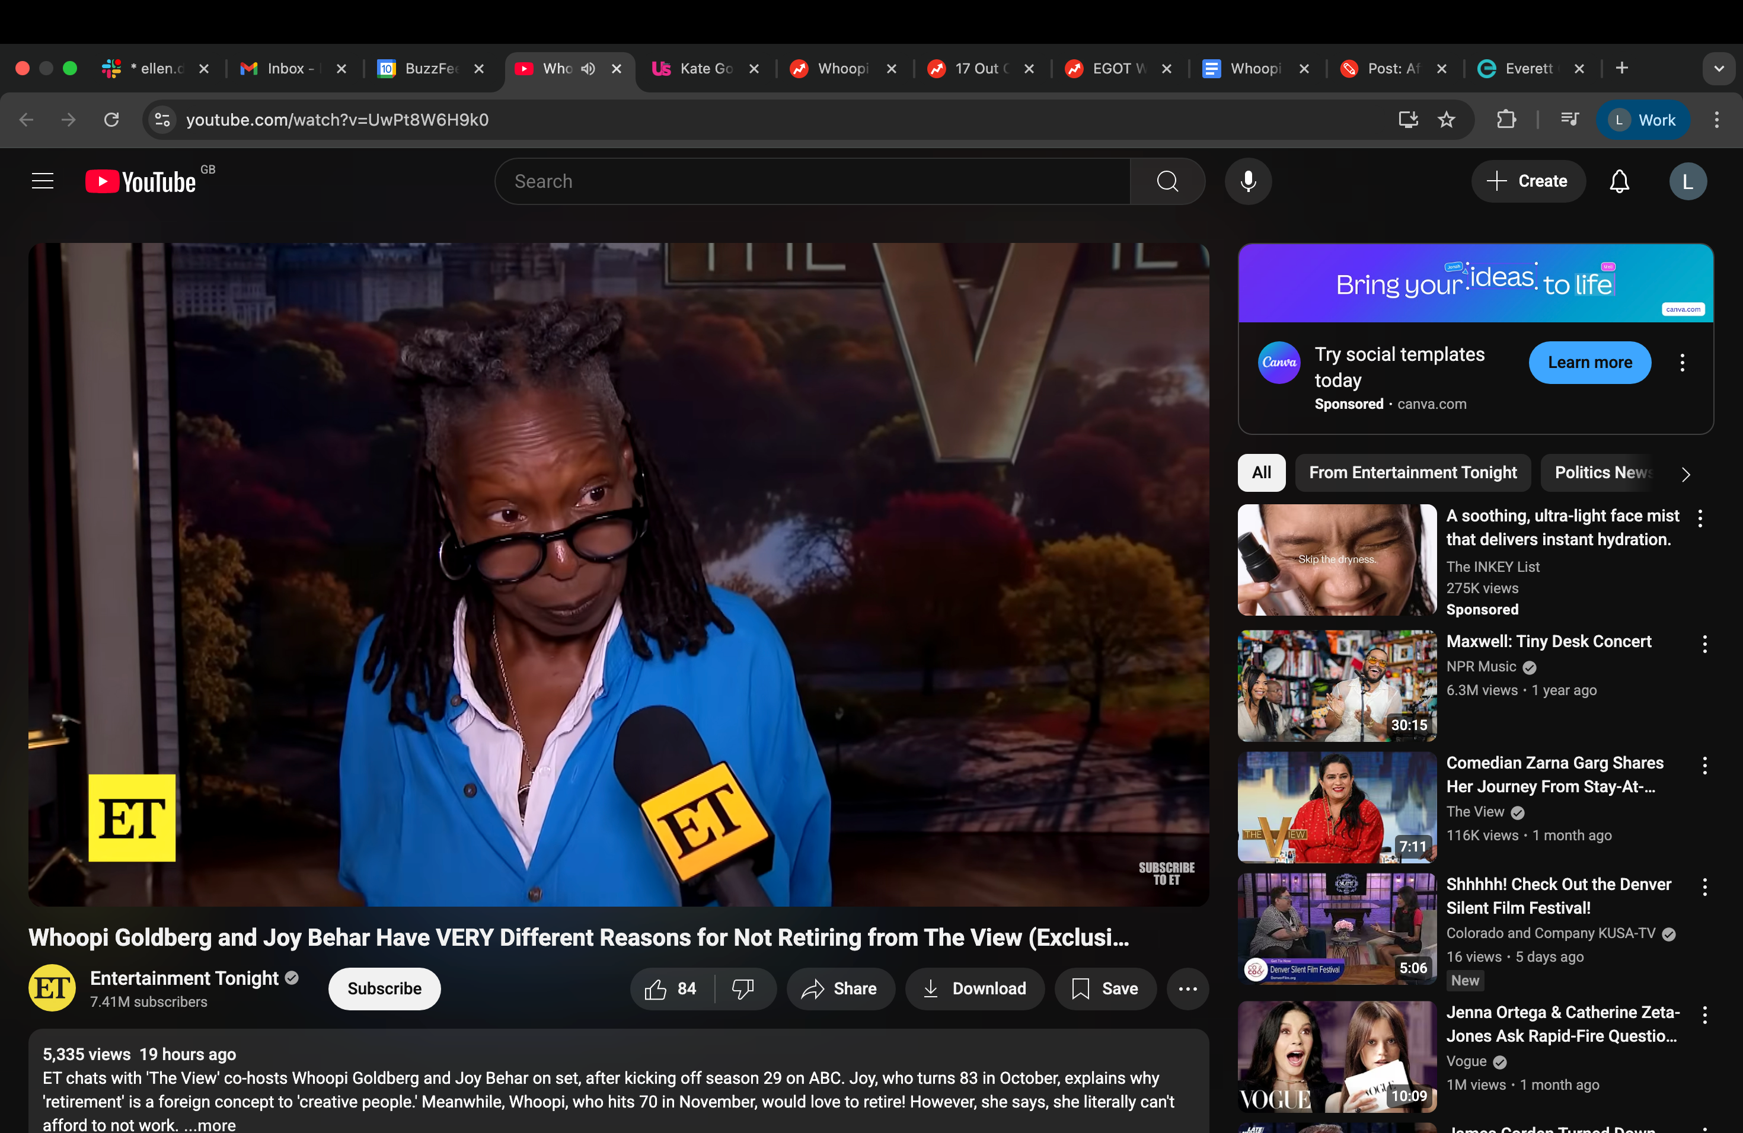Open options for the Canva ad

click(x=1682, y=362)
